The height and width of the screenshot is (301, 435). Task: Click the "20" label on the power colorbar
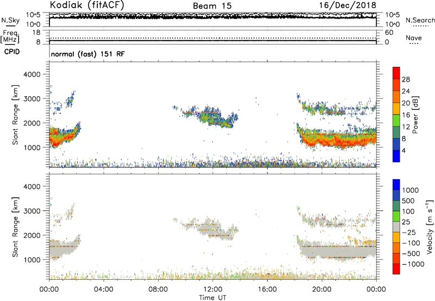click(x=406, y=103)
